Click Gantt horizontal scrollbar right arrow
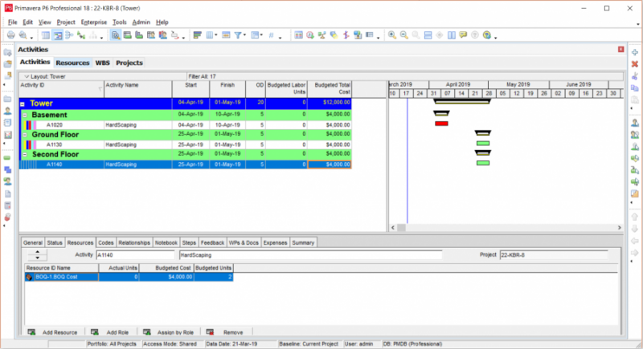The image size is (643, 349). point(619,228)
